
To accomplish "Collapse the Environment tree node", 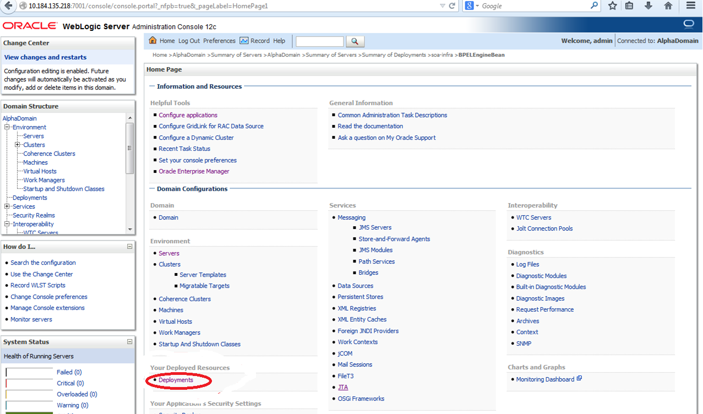I will (x=7, y=127).
